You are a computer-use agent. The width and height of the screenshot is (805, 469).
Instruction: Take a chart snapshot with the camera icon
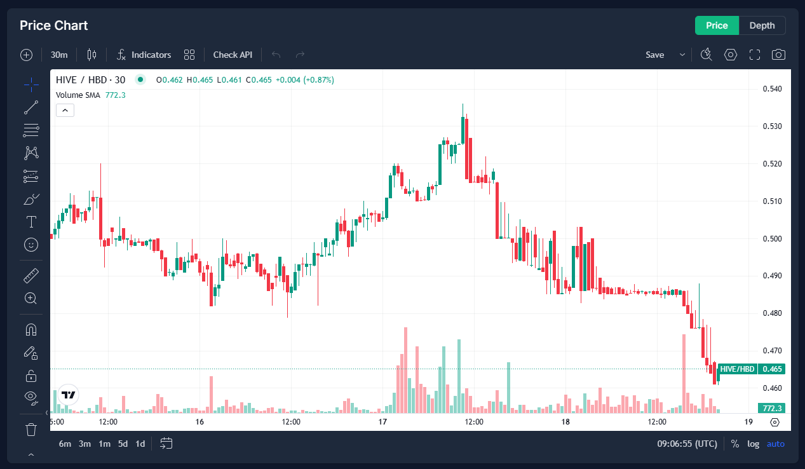tap(778, 55)
